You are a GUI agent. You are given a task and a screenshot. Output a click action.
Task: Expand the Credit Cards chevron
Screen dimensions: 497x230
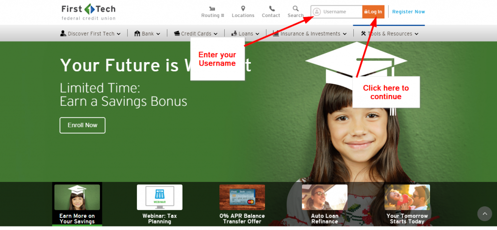tap(215, 34)
